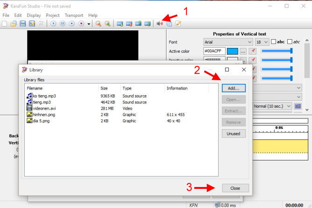Enable the italic abc checkbox

[290, 42]
